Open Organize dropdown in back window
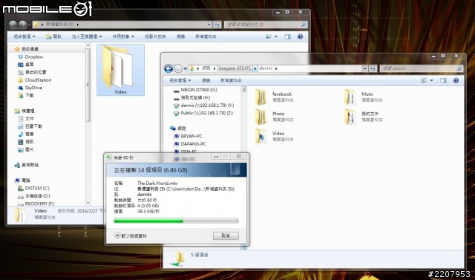 [x=24, y=36]
